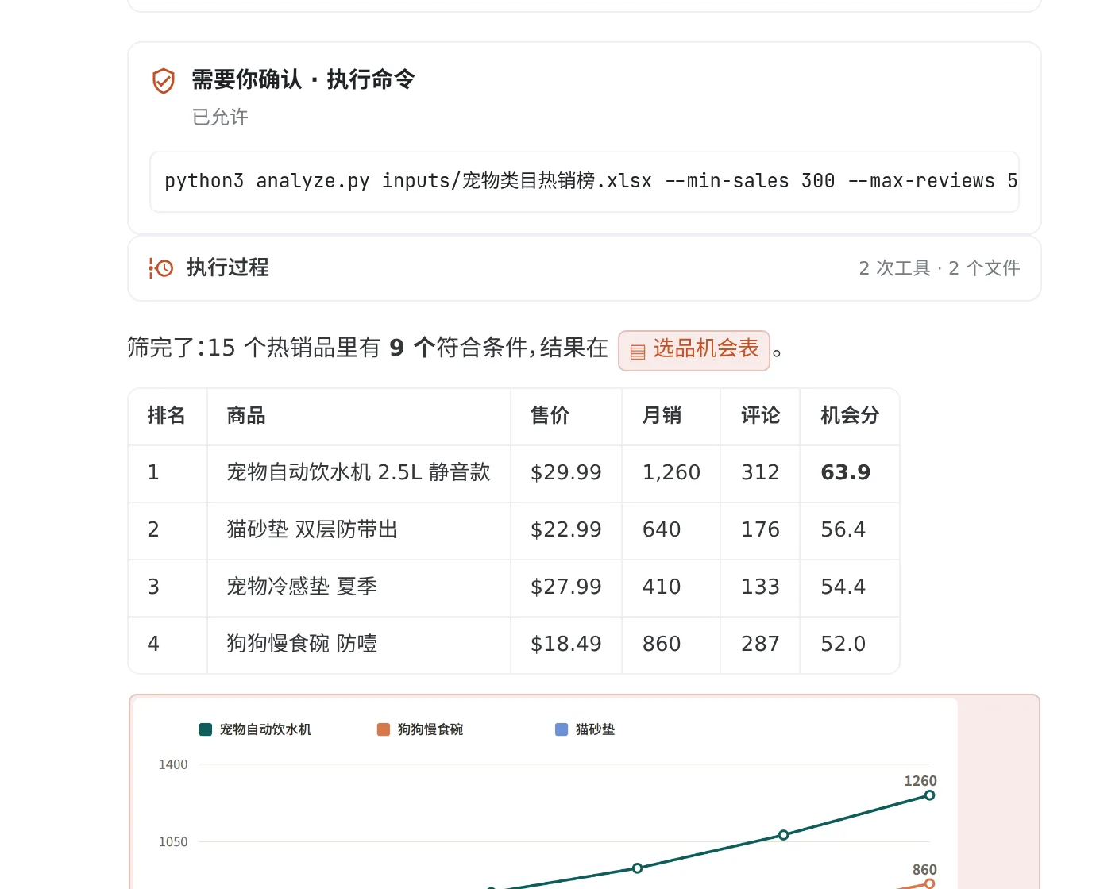
Task: Click the 需要你确认 · 执行命令 heading
Action: point(303,79)
